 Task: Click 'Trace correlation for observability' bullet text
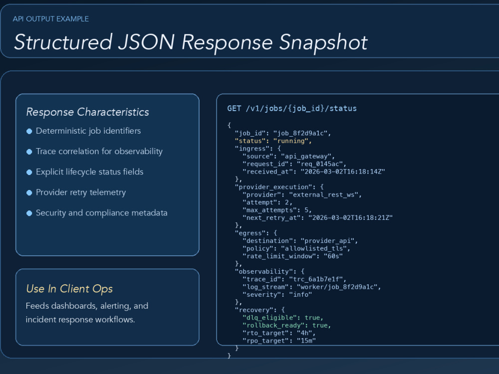[99, 152]
